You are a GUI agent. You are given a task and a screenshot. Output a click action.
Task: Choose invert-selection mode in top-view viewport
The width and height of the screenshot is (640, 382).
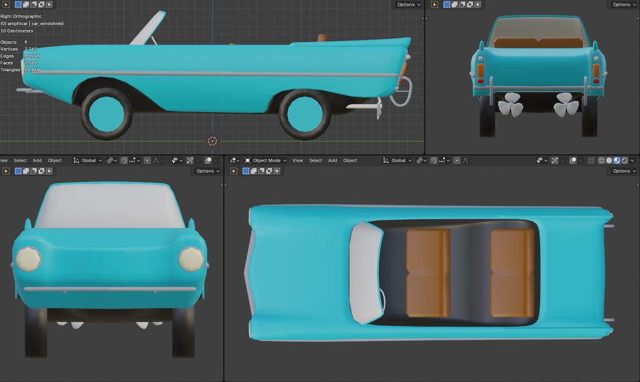coord(269,171)
